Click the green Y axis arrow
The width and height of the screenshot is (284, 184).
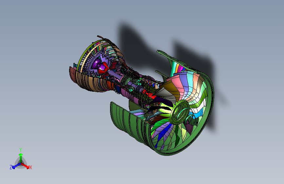pyautogui.click(x=21, y=158)
